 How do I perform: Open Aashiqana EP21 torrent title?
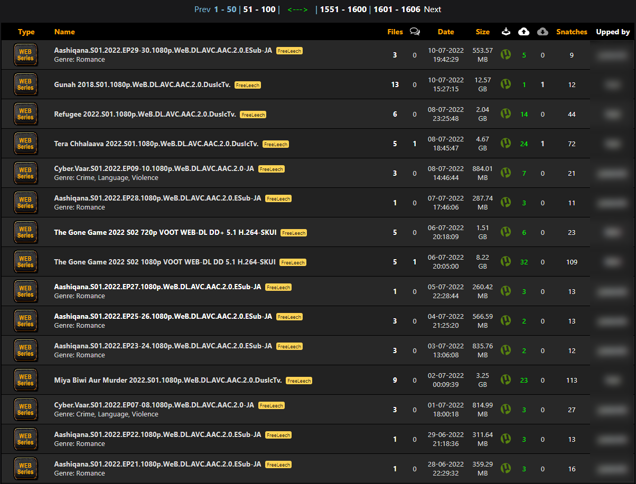[157, 464]
